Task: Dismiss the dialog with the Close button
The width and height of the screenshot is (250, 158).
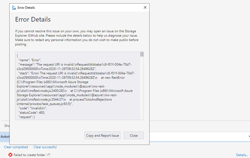Action: coord(134,135)
